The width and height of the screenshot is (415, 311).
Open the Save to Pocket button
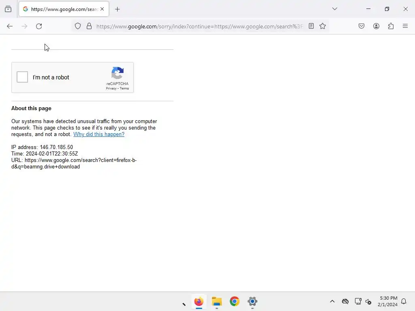tap(362, 26)
